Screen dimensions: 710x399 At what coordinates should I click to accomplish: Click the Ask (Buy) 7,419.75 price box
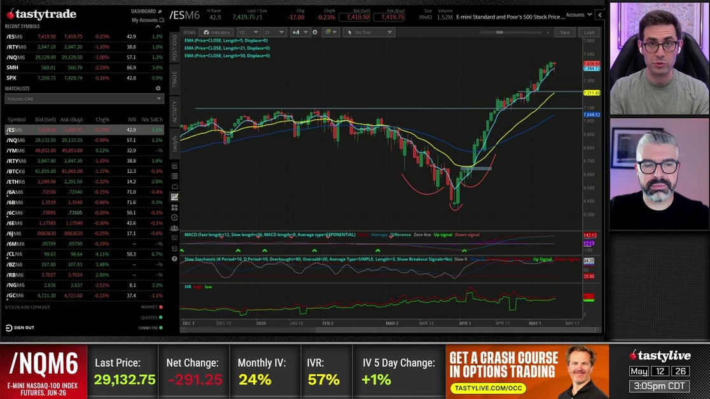389,17
